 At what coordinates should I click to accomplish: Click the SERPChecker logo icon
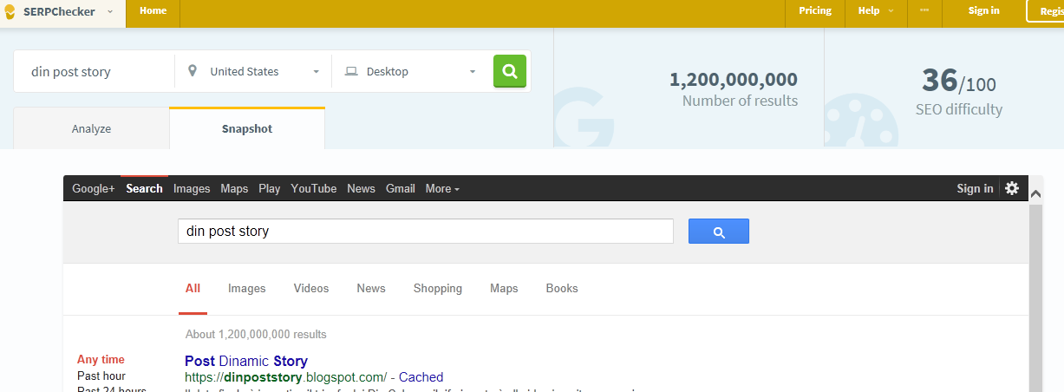(10, 11)
